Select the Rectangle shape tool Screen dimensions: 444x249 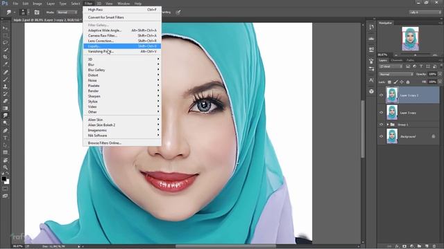pos(5,152)
